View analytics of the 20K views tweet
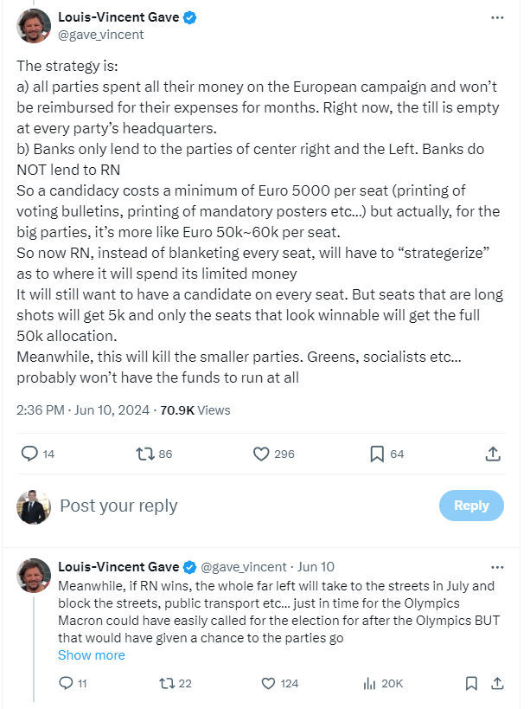This screenshot has height=709, width=530. click(x=370, y=684)
